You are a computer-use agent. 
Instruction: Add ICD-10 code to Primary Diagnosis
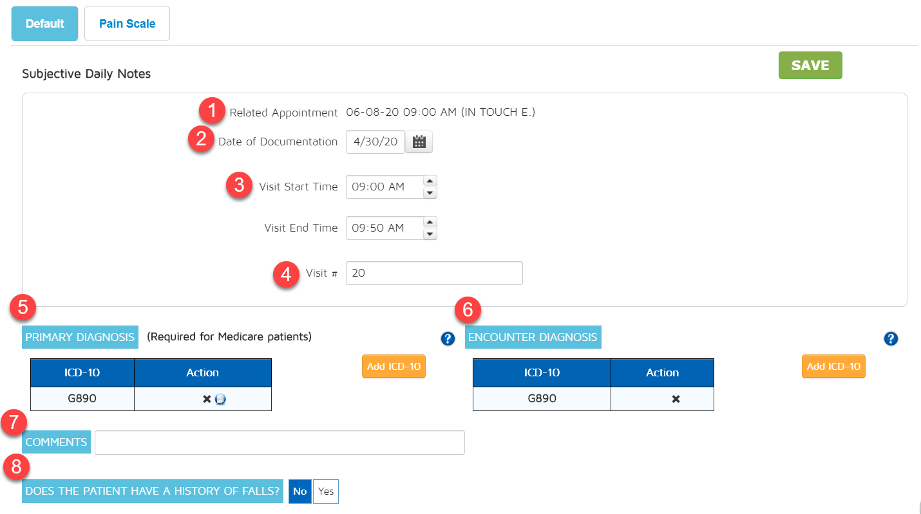point(394,367)
